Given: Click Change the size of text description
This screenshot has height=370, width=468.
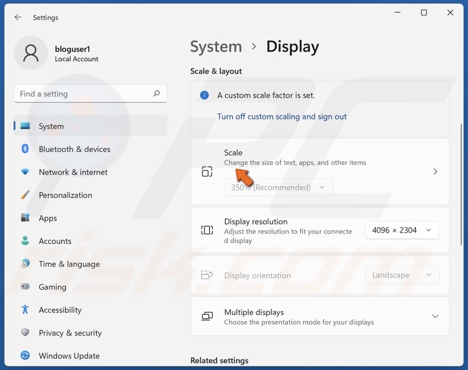Looking at the screenshot, I should [x=295, y=162].
